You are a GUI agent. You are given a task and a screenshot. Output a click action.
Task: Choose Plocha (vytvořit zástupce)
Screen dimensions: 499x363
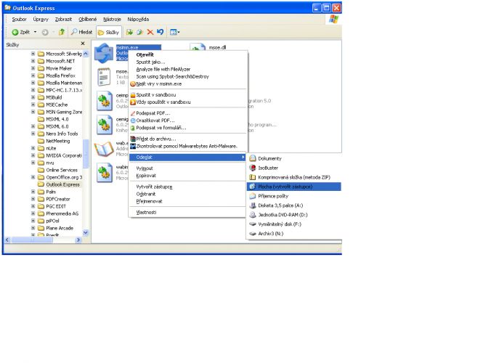[x=294, y=187]
